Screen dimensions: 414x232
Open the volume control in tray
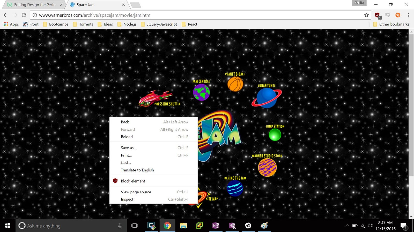(x=370, y=226)
